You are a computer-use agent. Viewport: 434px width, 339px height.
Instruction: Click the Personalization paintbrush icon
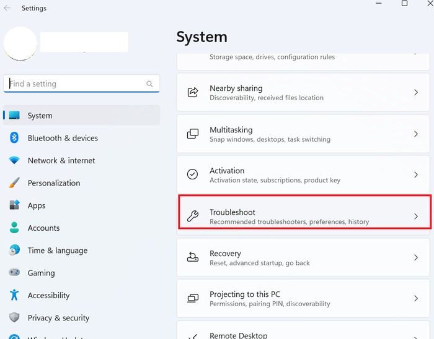click(14, 182)
